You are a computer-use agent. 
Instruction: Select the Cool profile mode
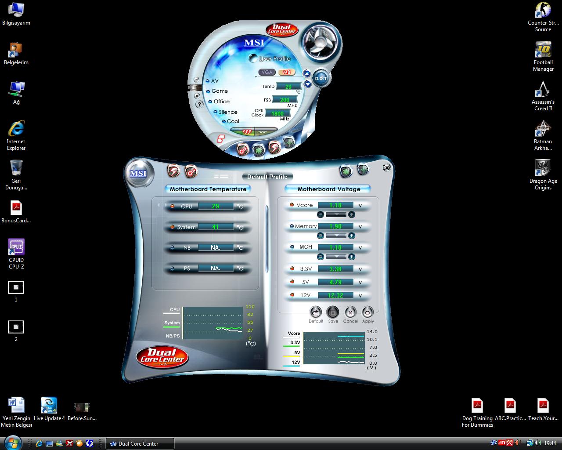click(x=230, y=121)
